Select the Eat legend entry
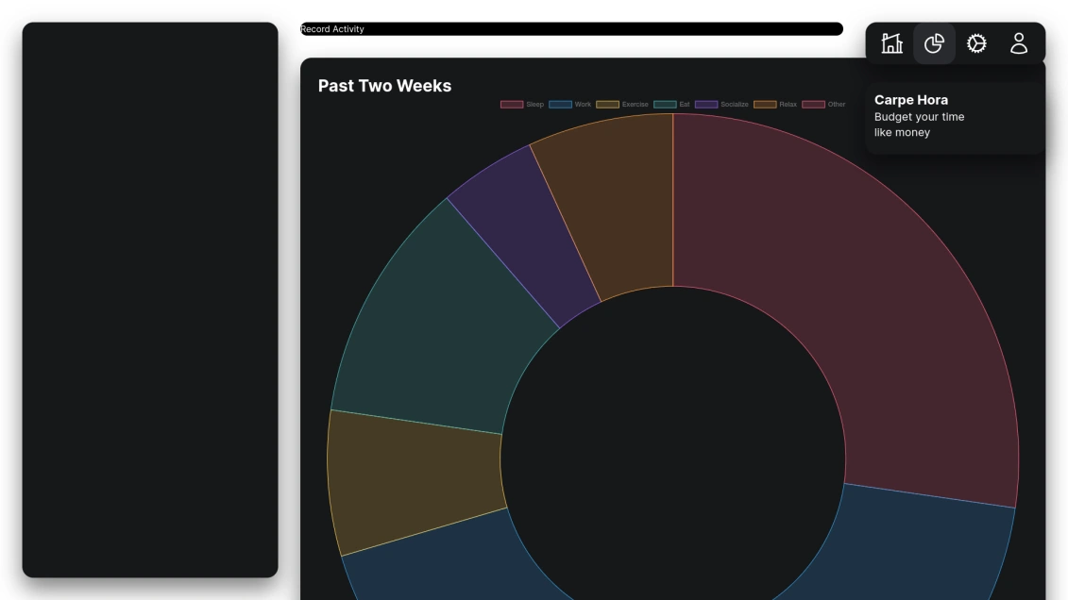This screenshot has width=1068, height=600. pos(684,104)
